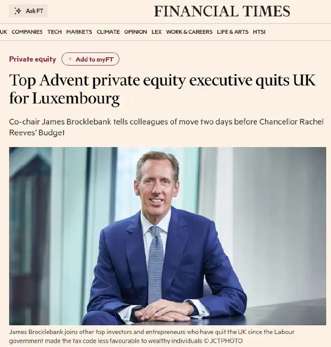The width and height of the screenshot is (331, 347).
Task: Select the Climate menu item
Action: pyautogui.click(x=108, y=32)
